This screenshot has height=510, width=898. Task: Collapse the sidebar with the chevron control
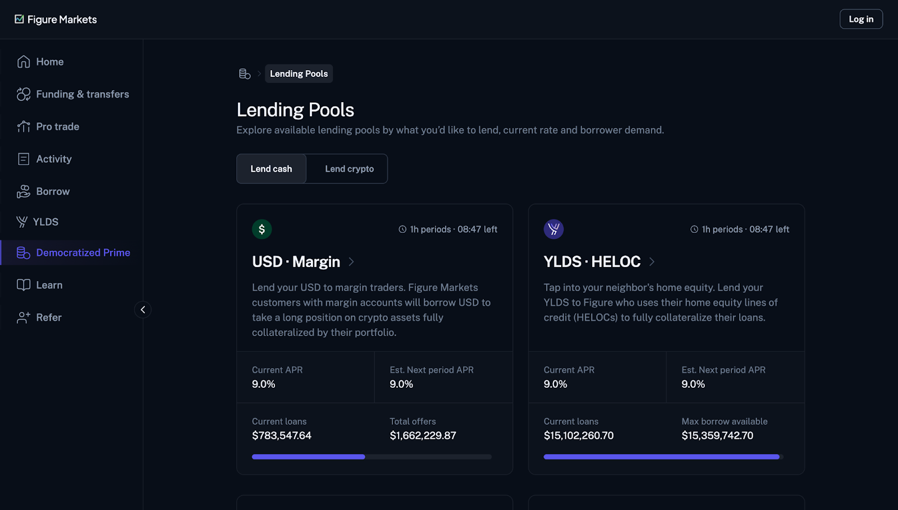[x=143, y=310]
